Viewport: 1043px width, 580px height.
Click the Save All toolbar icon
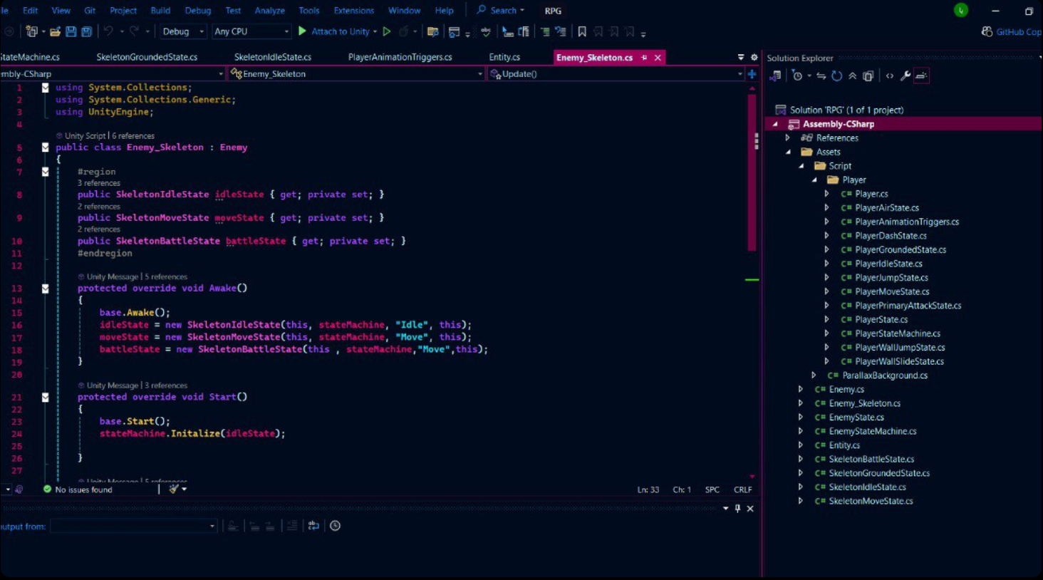[x=86, y=31]
